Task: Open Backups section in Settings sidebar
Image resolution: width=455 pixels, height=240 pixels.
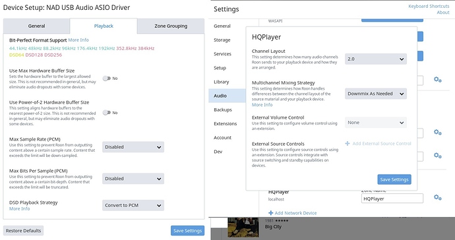Action: tap(223, 109)
